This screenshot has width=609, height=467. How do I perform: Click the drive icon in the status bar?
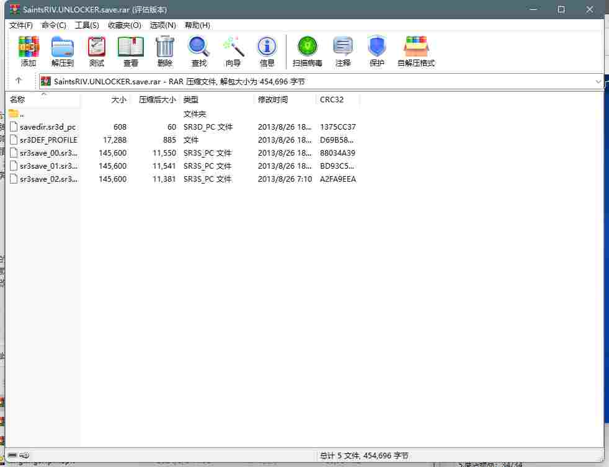pyautogui.click(x=12, y=455)
